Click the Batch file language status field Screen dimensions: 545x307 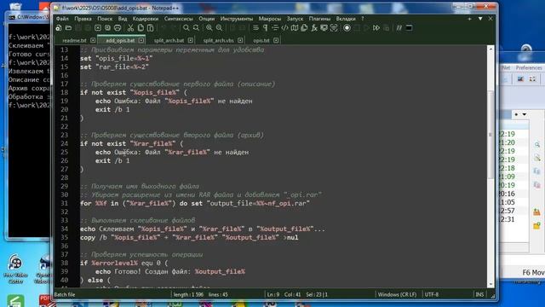pyautogui.click(x=65, y=294)
